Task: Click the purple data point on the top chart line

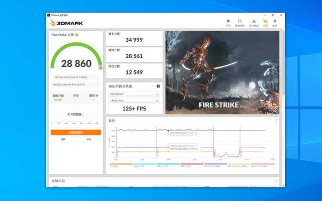Action: 169,131
